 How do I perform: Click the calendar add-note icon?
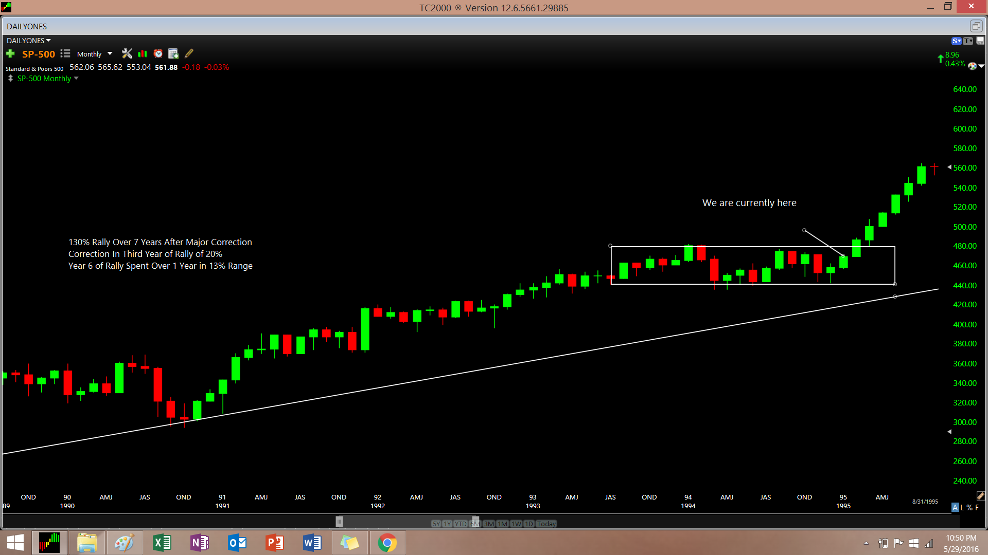click(x=173, y=53)
